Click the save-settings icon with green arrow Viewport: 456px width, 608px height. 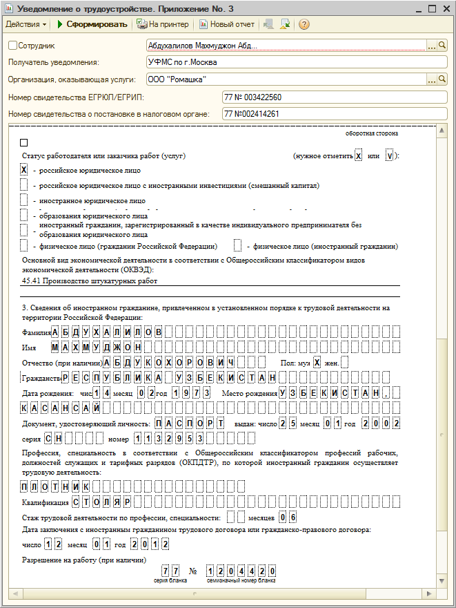tap(286, 24)
